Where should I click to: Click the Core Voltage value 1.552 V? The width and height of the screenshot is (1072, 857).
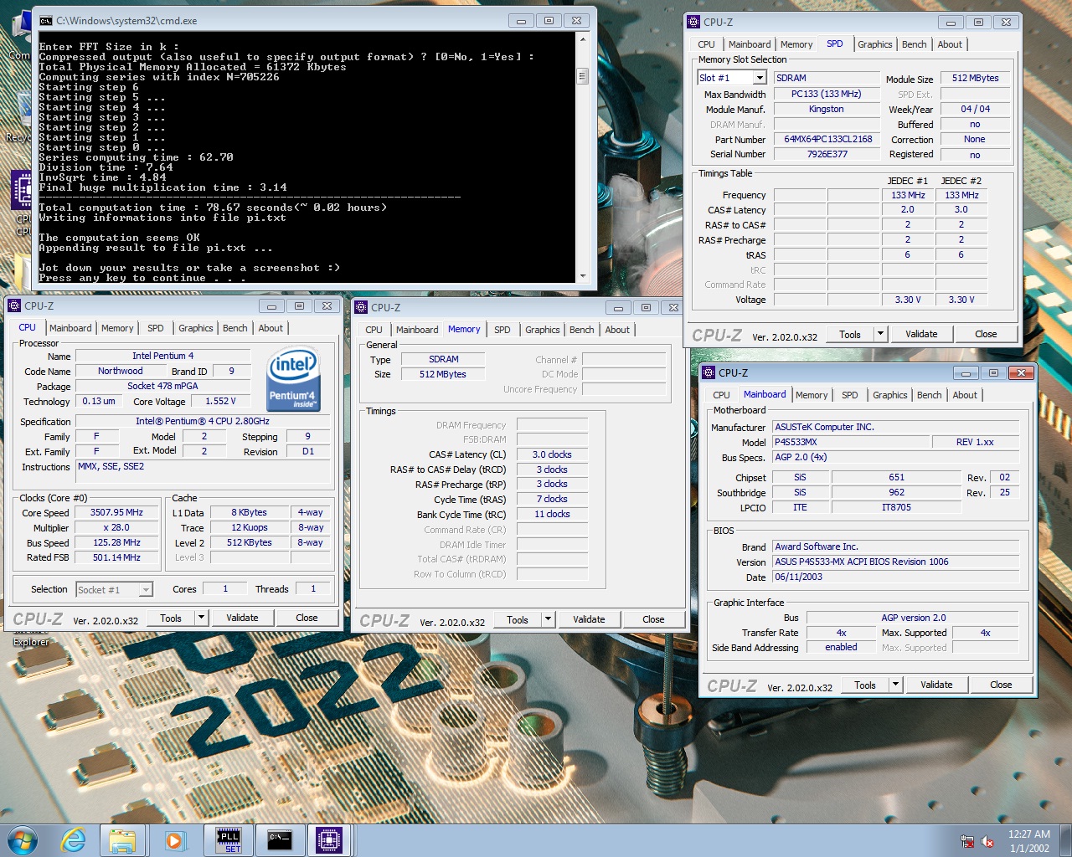pos(220,401)
